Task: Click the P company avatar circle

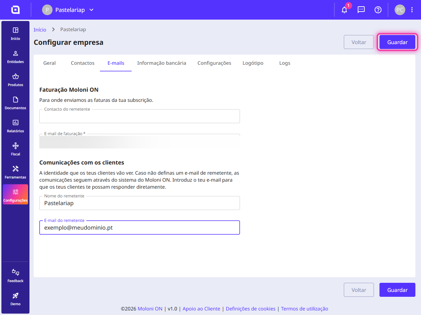Action: [x=47, y=10]
